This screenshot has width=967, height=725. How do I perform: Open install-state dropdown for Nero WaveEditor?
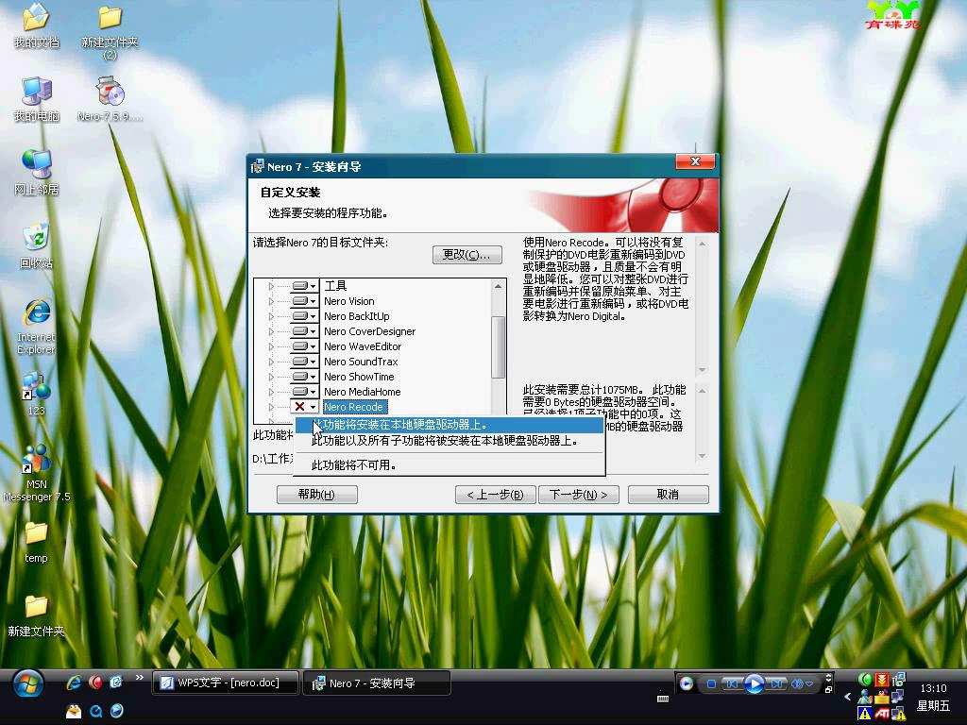(x=305, y=346)
